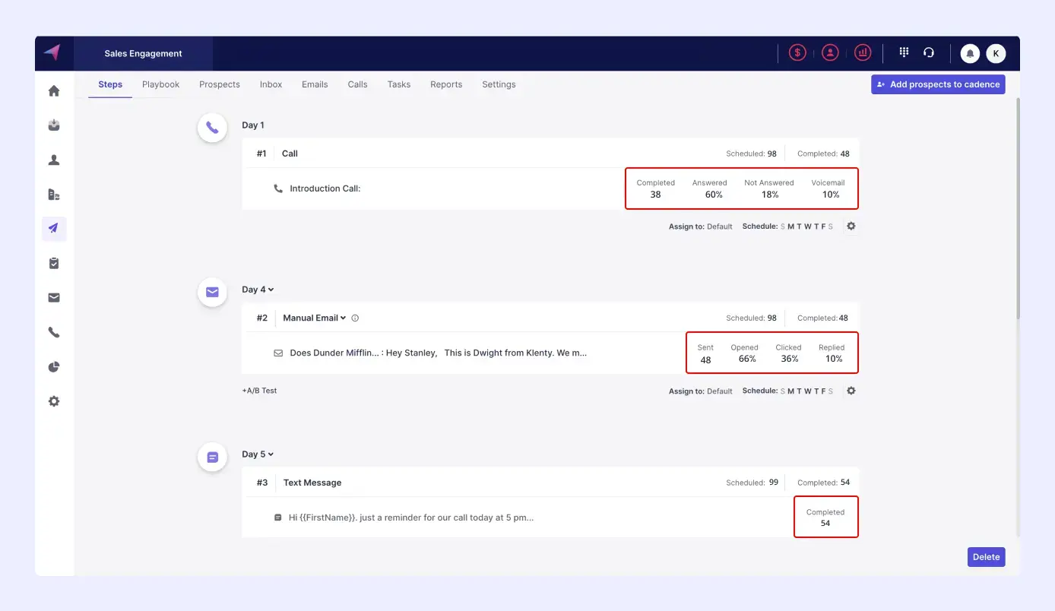Open the Hi FirstName reminder text message
Screen dimensions: 1055x611
click(x=411, y=518)
